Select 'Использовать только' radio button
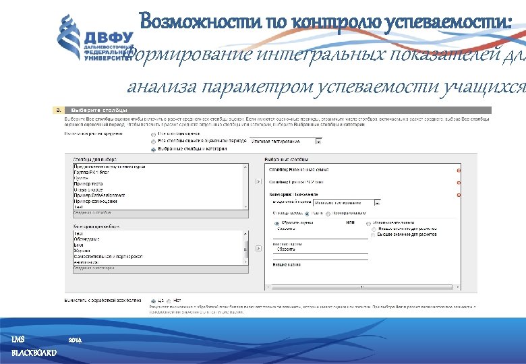 coord(368,223)
